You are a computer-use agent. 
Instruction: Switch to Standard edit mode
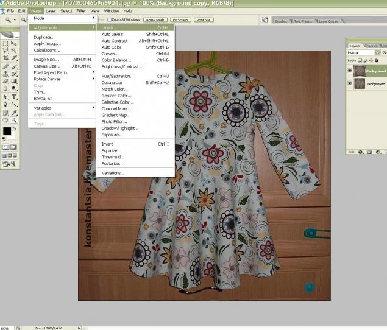5,147
